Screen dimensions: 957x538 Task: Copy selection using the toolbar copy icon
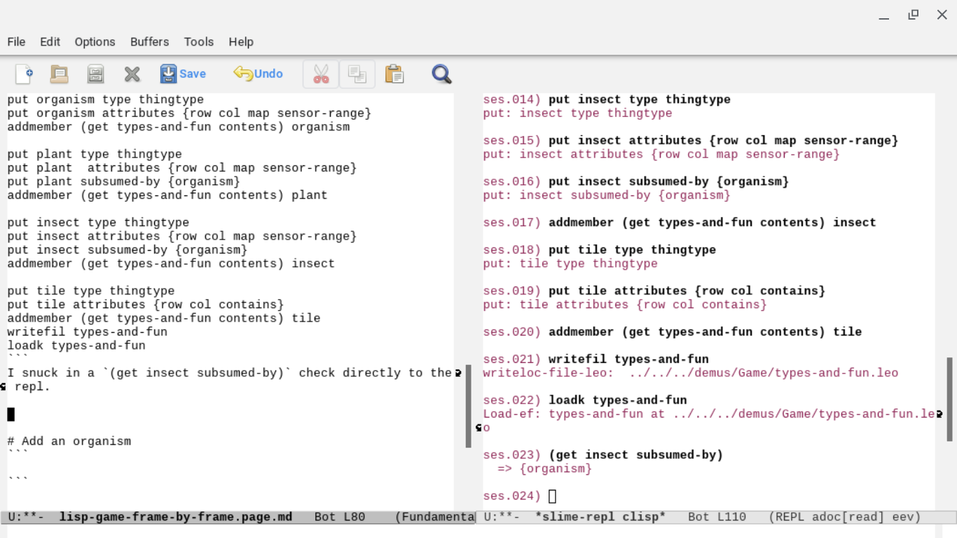tap(357, 74)
